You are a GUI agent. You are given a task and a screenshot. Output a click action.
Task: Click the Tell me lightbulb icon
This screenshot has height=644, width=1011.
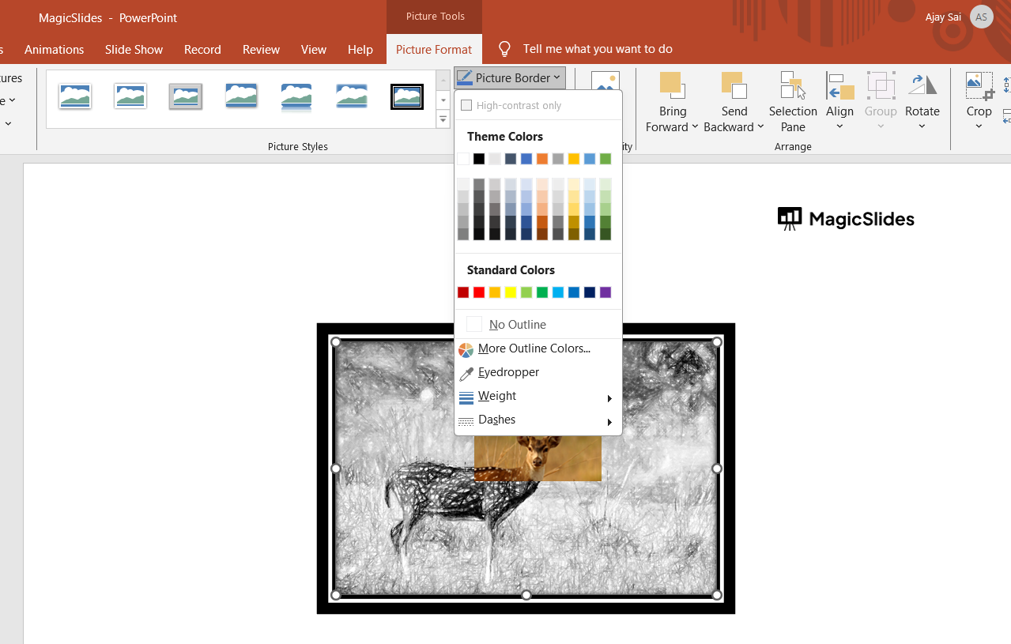tap(504, 49)
